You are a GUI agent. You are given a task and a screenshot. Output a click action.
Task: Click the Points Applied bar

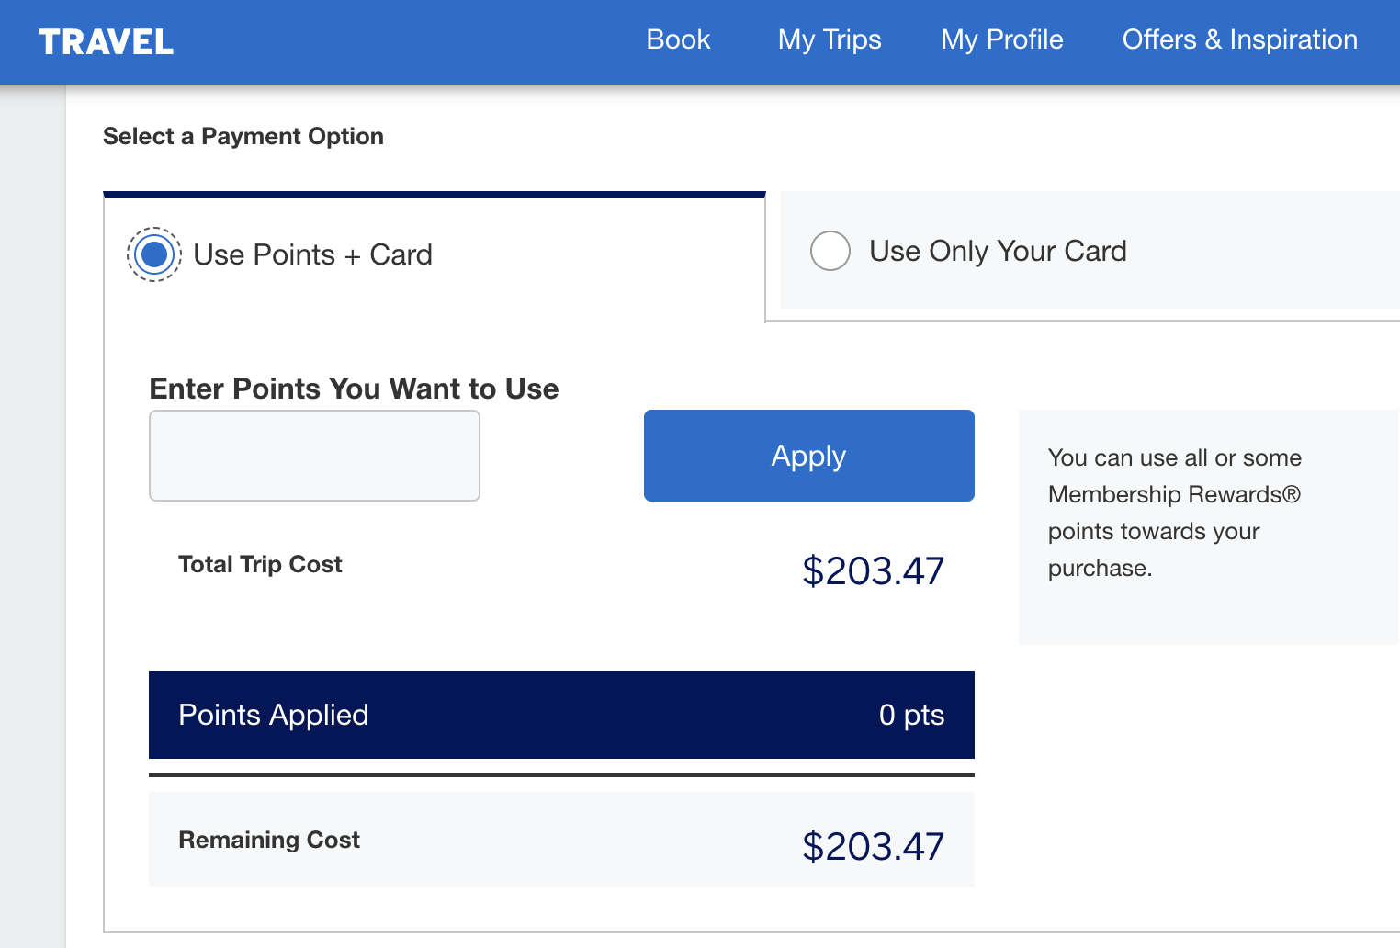(x=561, y=715)
